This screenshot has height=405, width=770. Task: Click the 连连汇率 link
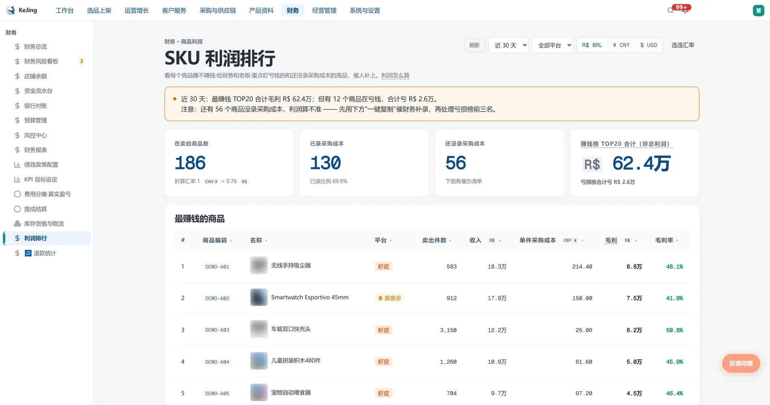tap(683, 45)
